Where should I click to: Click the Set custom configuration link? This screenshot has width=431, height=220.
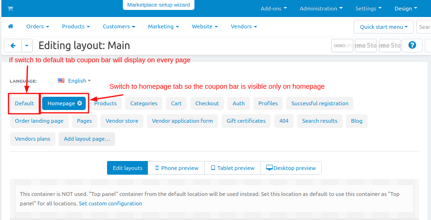(110, 203)
